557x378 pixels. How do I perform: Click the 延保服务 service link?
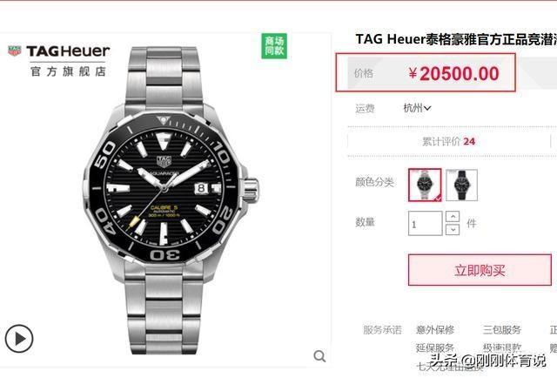tap(435, 348)
